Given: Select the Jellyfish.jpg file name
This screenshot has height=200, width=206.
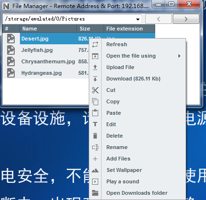Looking at the screenshot, I should coord(37,50).
